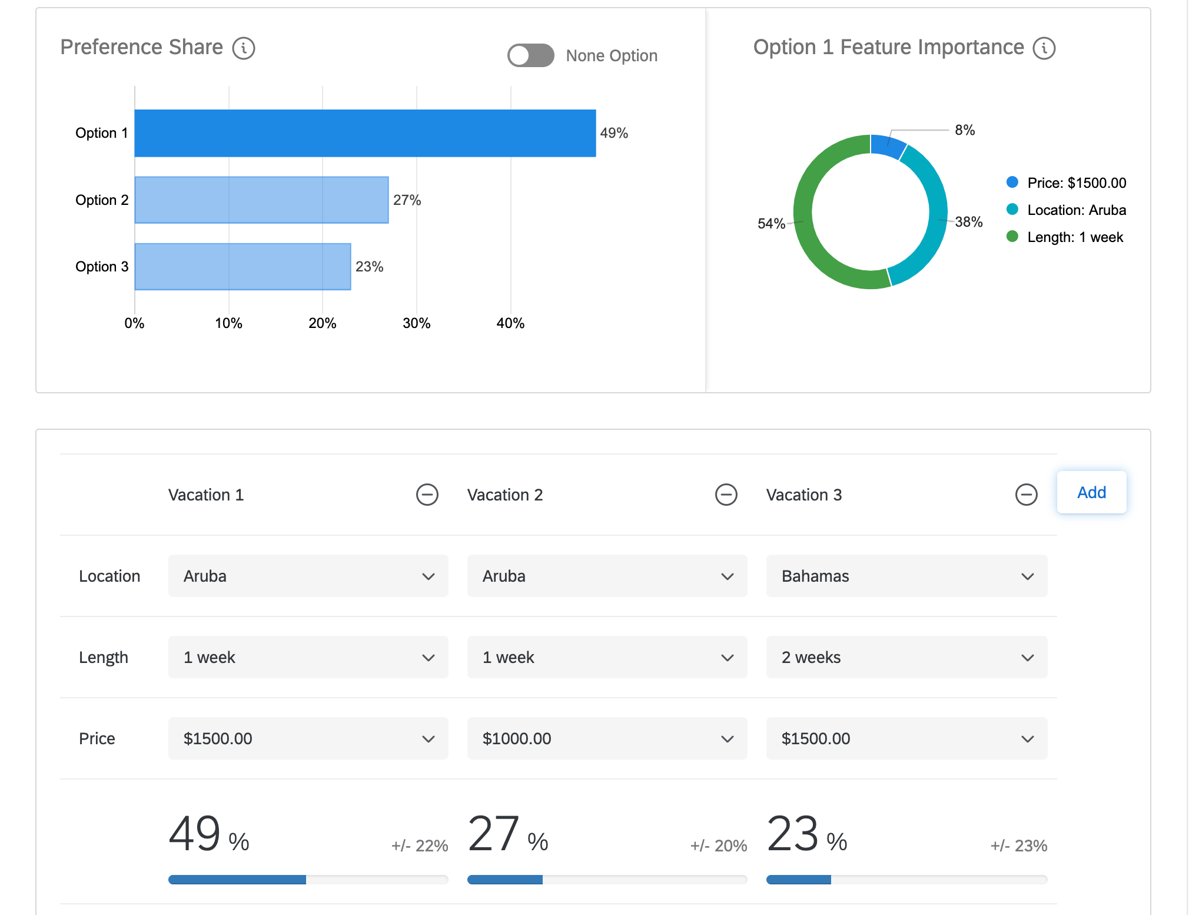This screenshot has height=915, width=1189.
Task: Open Vacation 3 Location dropdown showing Bahamas
Action: point(906,576)
